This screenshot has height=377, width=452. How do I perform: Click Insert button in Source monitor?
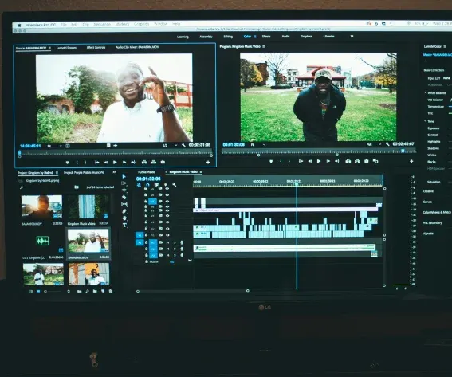coord(144,163)
